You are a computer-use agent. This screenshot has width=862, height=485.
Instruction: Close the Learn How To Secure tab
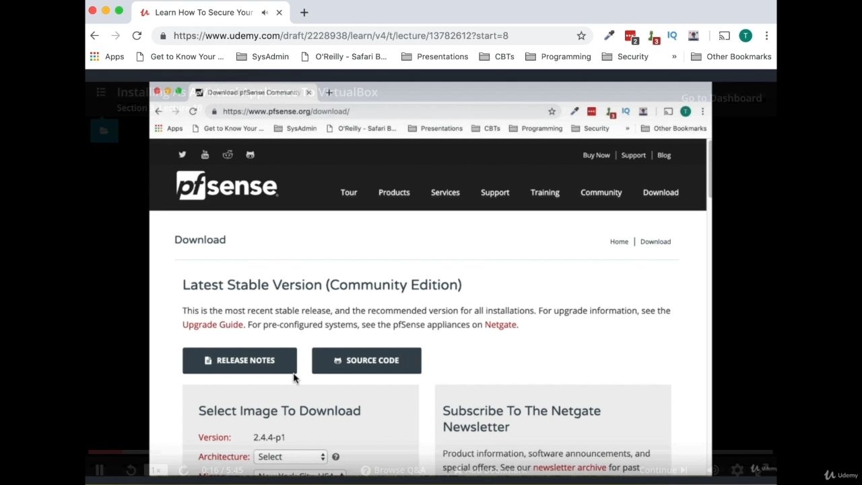(x=279, y=12)
